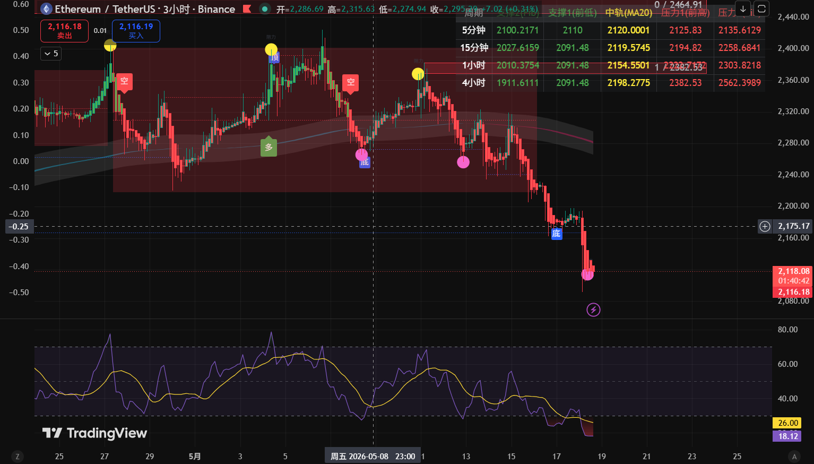Viewport: 814px width, 464px height.
Task: Click the down-arrow pane button at top right
Action: pos(743,9)
